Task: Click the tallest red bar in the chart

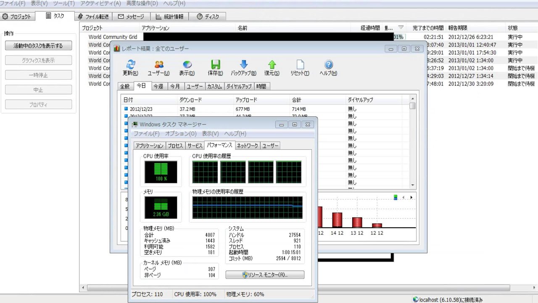Action: click(x=320, y=217)
